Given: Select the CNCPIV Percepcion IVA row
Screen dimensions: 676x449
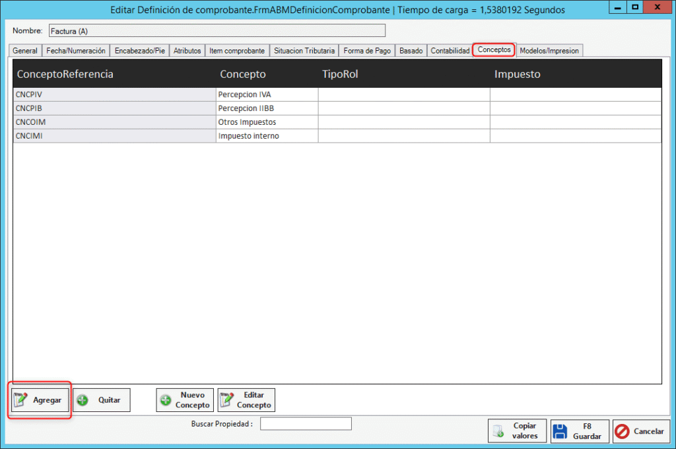Looking at the screenshot, I should pos(114,94).
